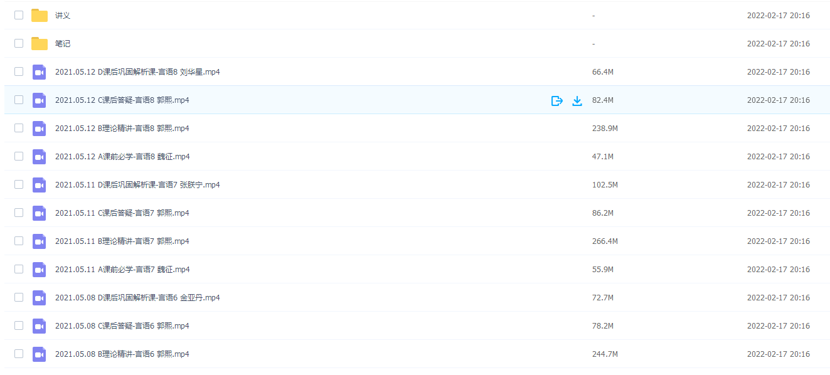Click the 266.4M file size value

click(605, 241)
